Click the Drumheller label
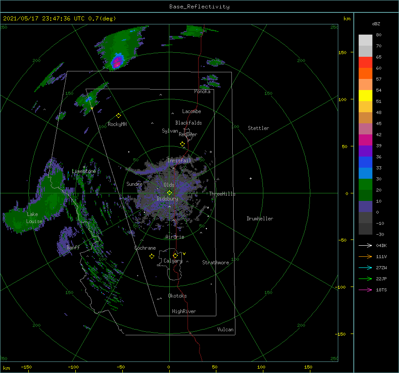The width and height of the screenshot is (399, 373). pyautogui.click(x=260, y=219)
